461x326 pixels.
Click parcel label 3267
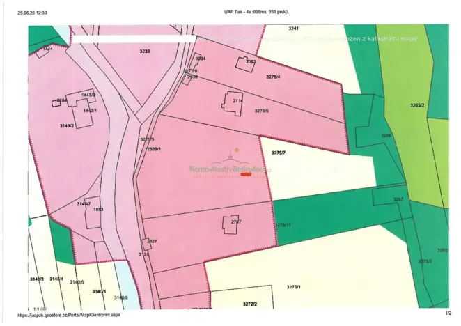398,199
